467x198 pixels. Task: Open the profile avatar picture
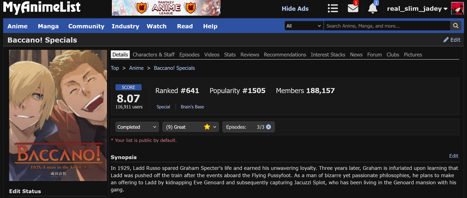click(x=458, y=8)
